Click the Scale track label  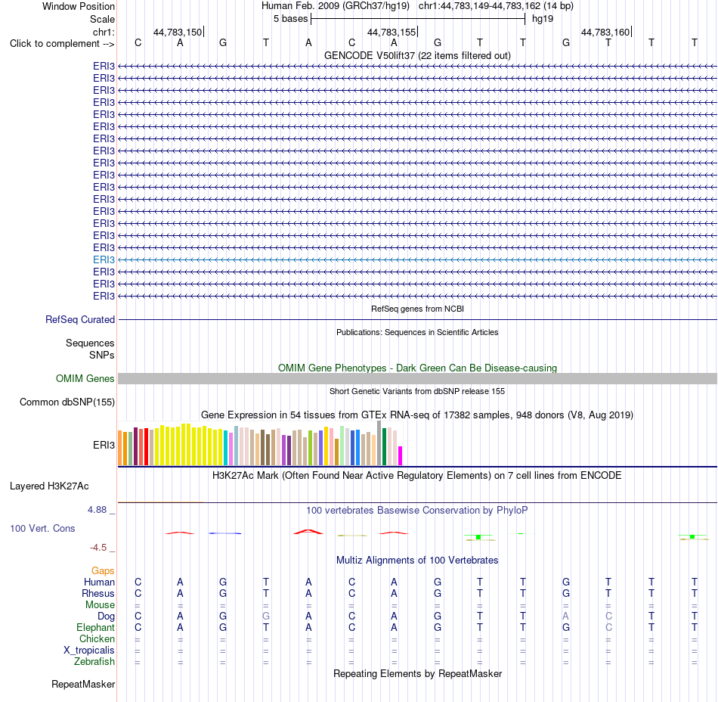click(x=102, y=19)
